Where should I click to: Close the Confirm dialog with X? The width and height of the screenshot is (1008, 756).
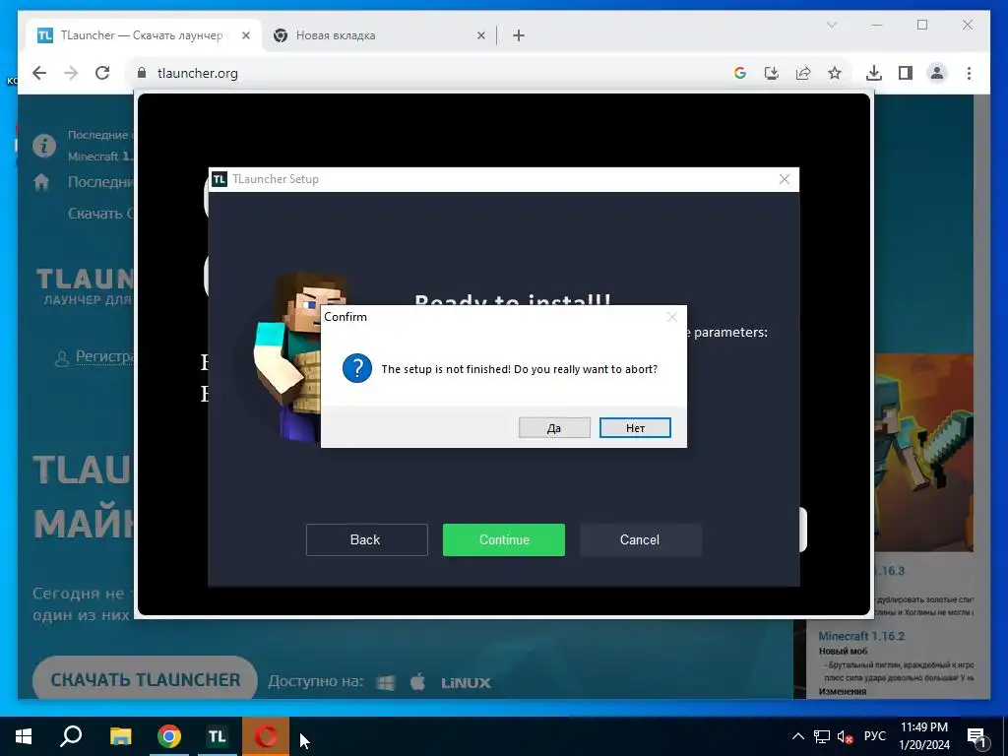(671, 317)
